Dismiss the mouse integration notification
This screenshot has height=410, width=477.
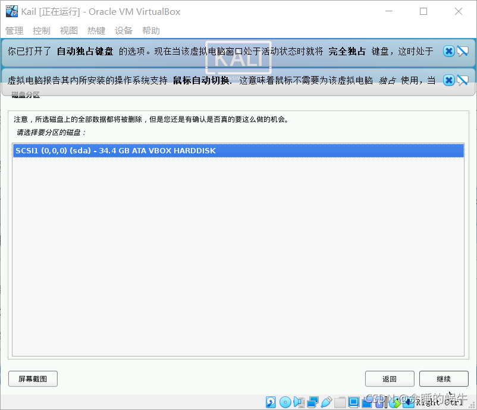click(x=448, y=80)
